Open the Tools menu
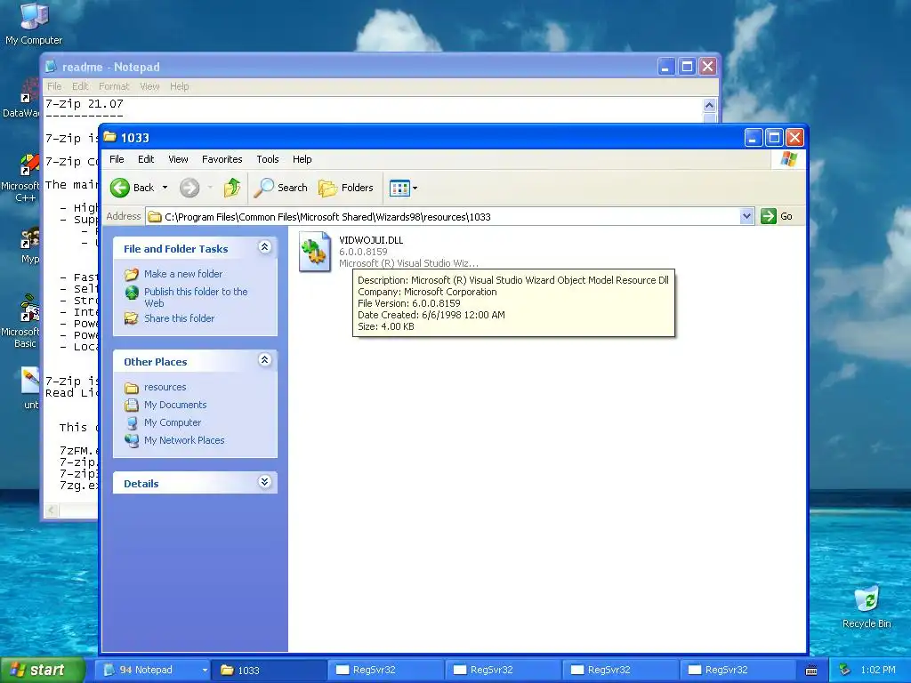Image resolution: width=911 pixels, height=683 pixels. (268, 159)
